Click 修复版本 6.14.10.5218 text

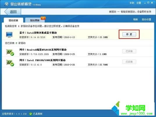pyautogui.click(x=32, y=37)
